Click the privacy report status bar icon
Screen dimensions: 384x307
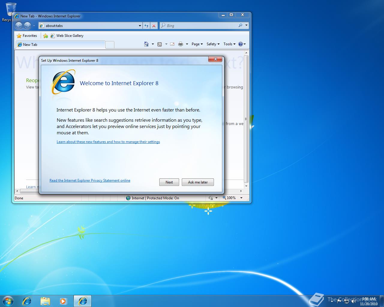(211, 198)
